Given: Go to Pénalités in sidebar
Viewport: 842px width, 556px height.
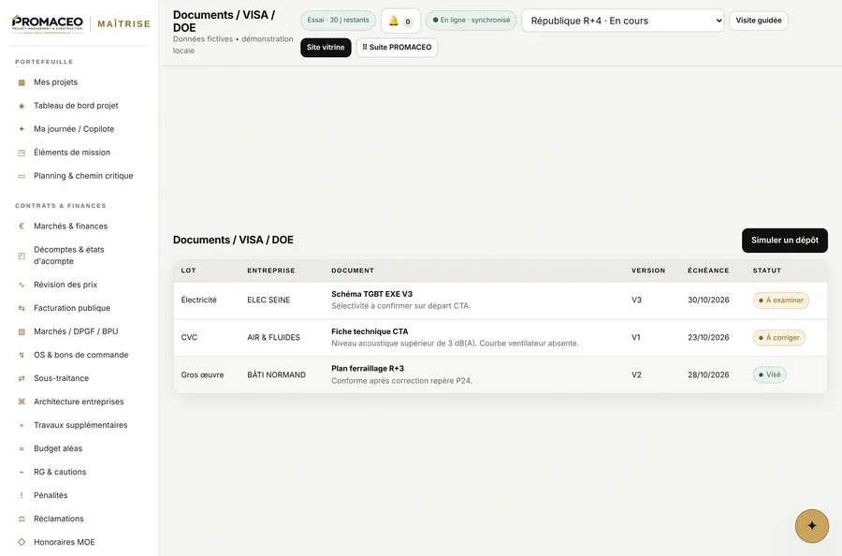Looking at the screenshot, I should (x=51, y=495).
